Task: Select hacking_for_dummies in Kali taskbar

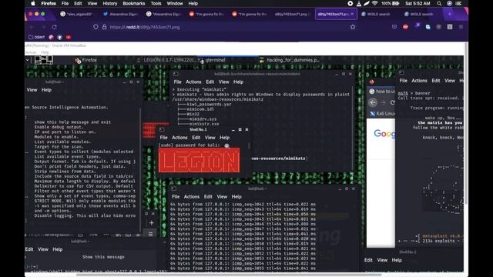Action: 290,60
